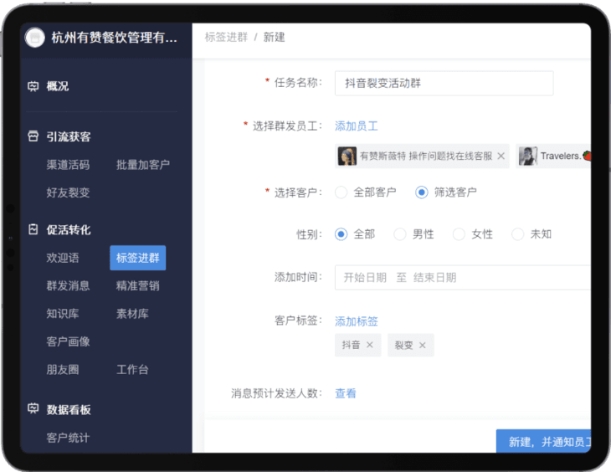Open 标签进群 in the sidebar menu
This screenshot has height=472, width=611.
coord(137,258)
